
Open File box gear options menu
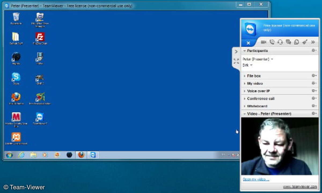(314, 76)
